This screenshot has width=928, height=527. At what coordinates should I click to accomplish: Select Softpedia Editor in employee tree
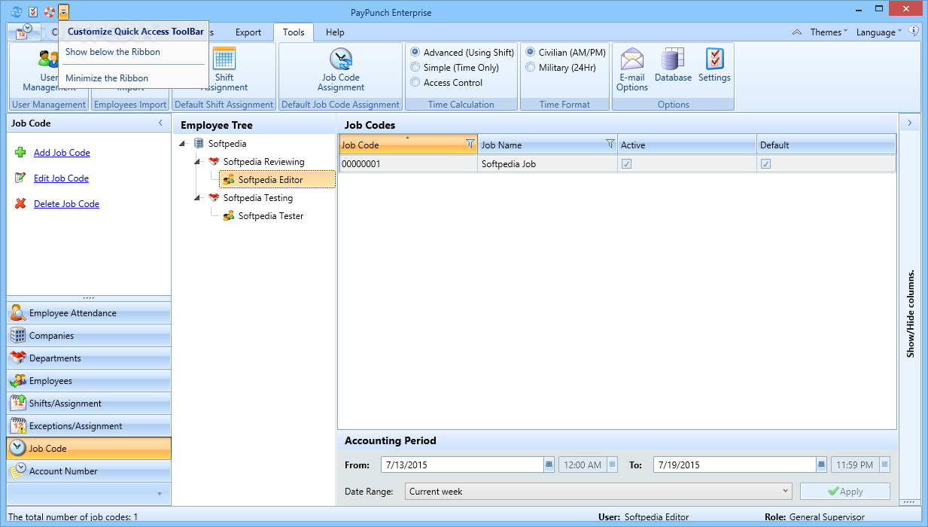tap(277, 180)
